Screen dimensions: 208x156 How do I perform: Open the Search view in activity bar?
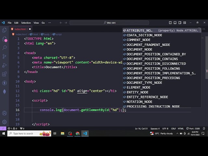pos(4,48)
